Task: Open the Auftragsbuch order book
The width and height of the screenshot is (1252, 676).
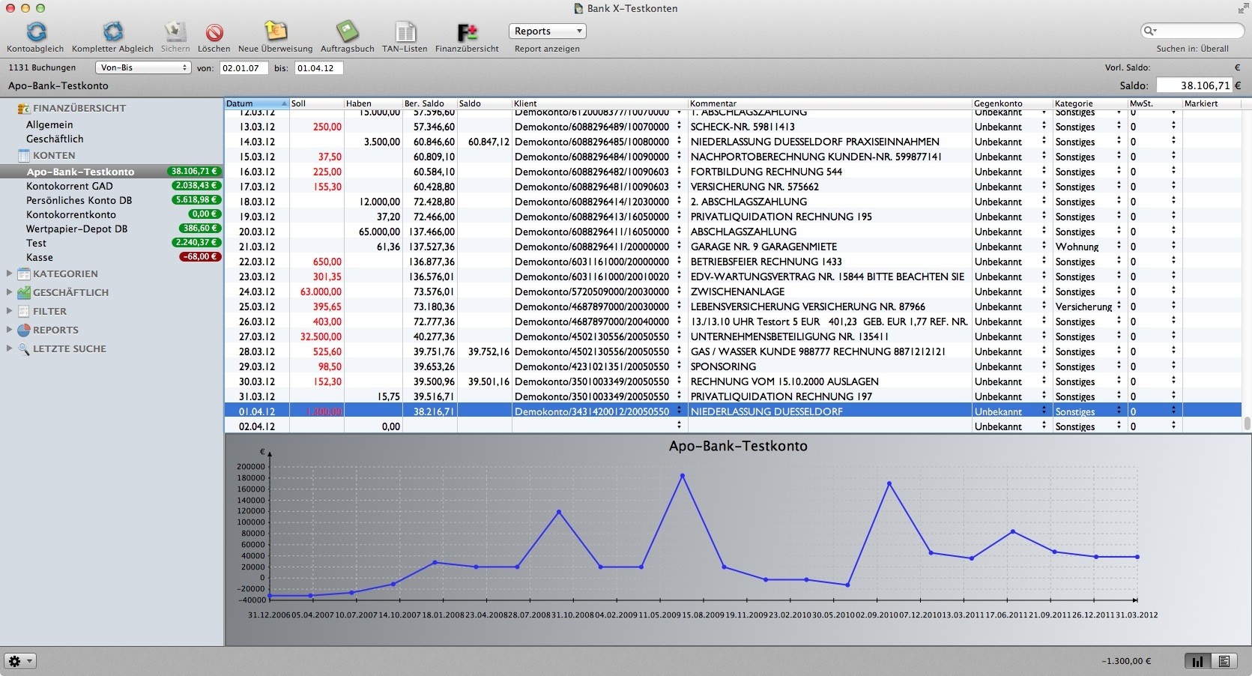Action: pos(347,32)
